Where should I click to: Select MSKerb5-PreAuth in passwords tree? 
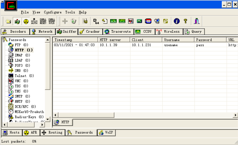coord(29,112)
